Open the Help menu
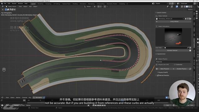The image size is (199, 112). (x=26, y=3)
